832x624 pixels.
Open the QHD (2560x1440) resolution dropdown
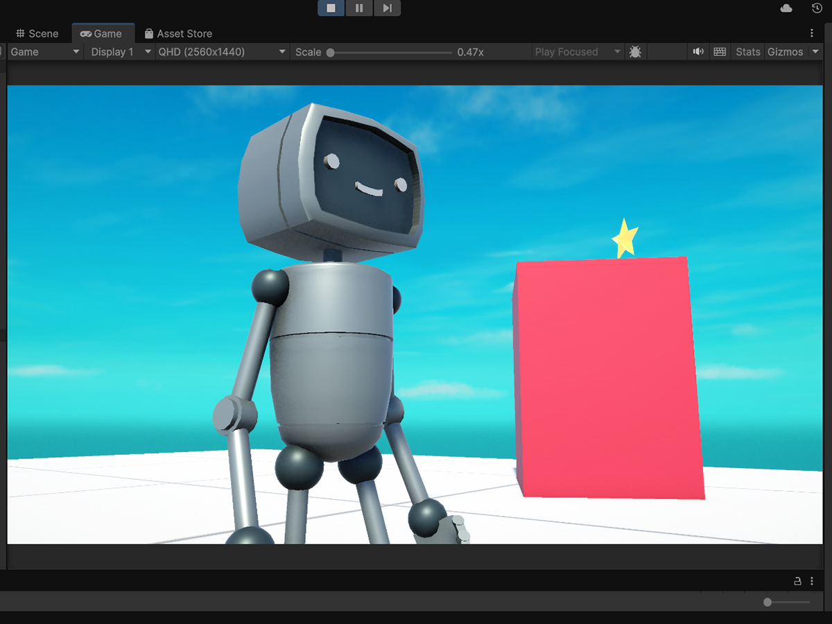[222, 52]
